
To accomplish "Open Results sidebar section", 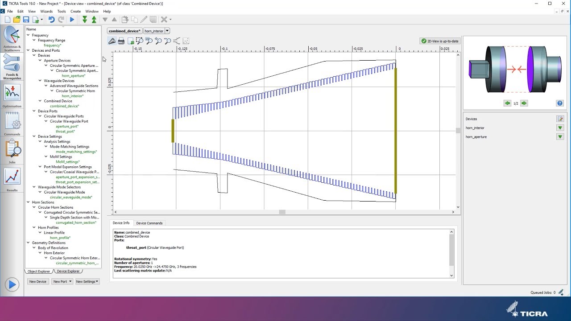I will tap(12, 180).
